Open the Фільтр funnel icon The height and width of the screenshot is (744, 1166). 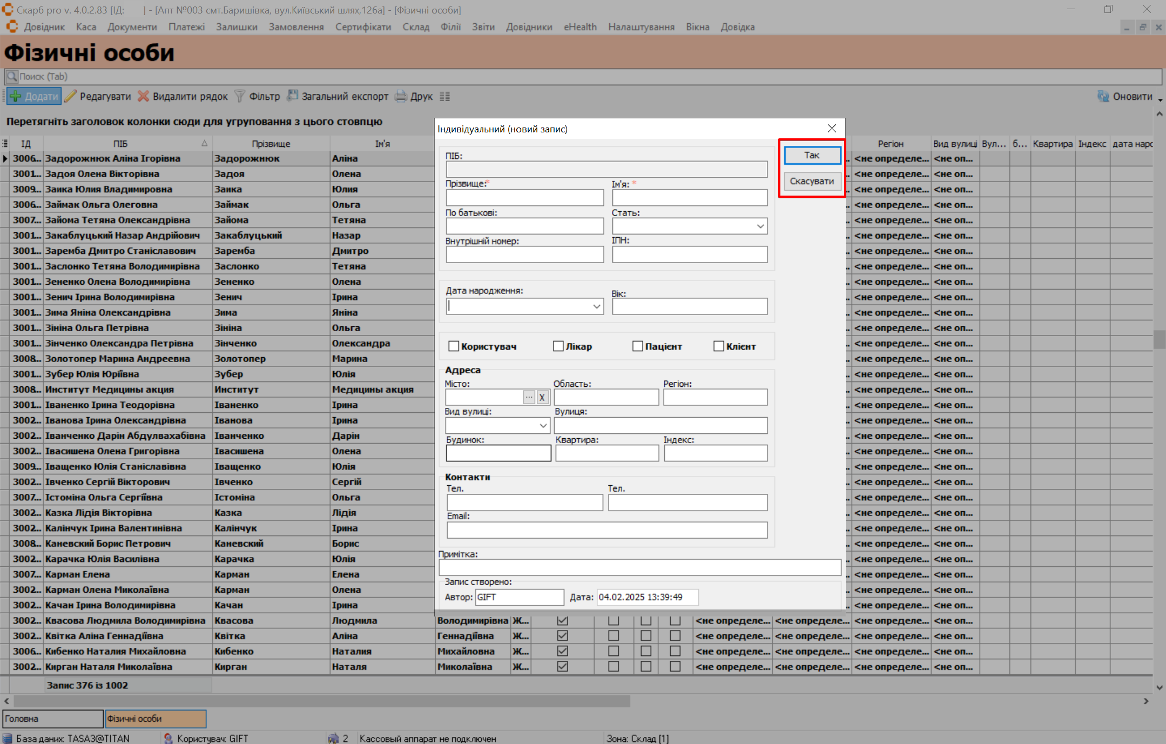click(x=240, y=97)
